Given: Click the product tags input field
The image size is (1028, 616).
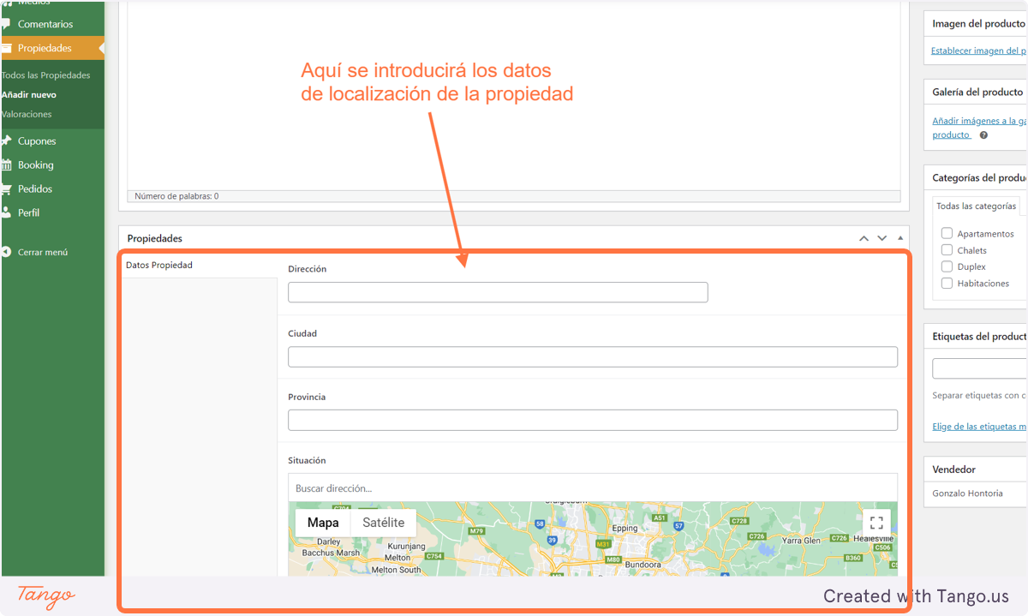Looking at the screenshot, I should [980, 368].
